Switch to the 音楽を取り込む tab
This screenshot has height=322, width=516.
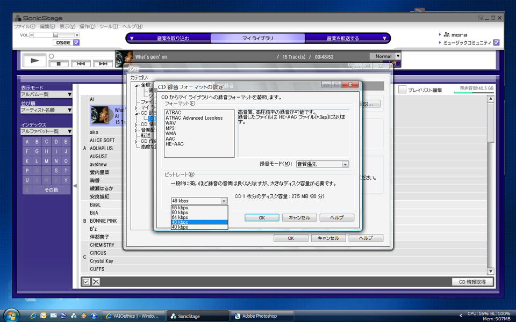[x=173, y=38]
